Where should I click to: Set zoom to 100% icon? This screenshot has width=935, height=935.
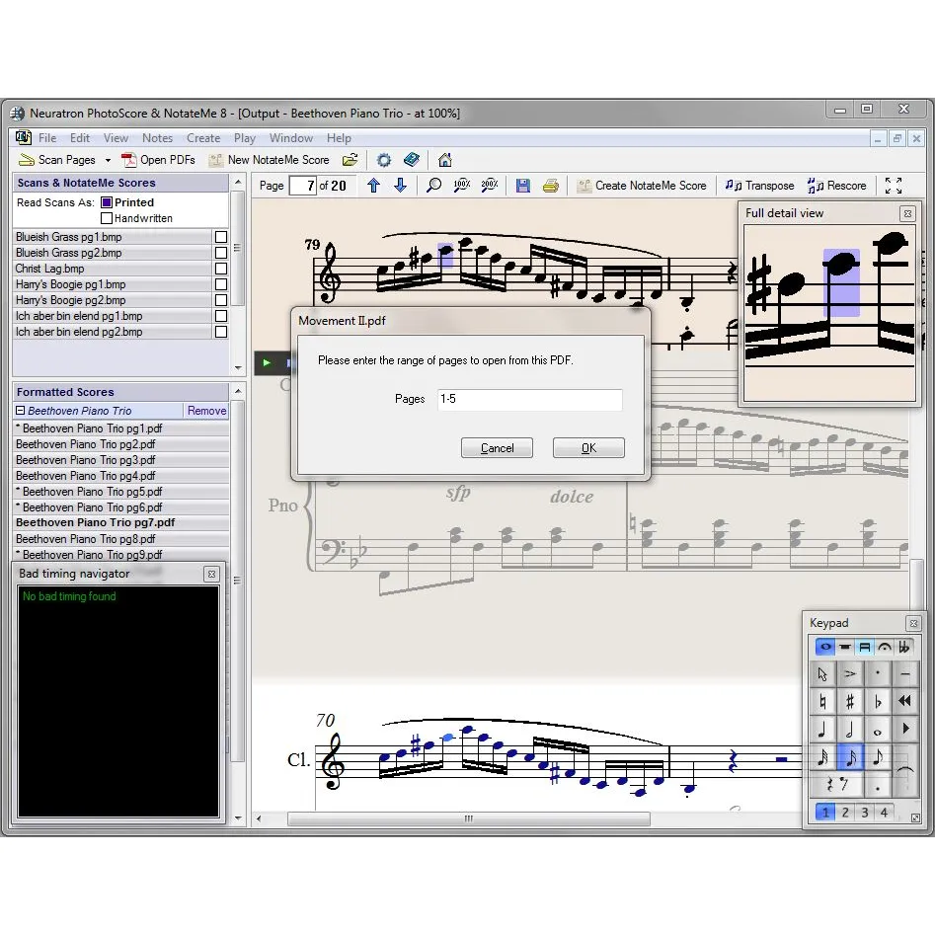point(461,186)
